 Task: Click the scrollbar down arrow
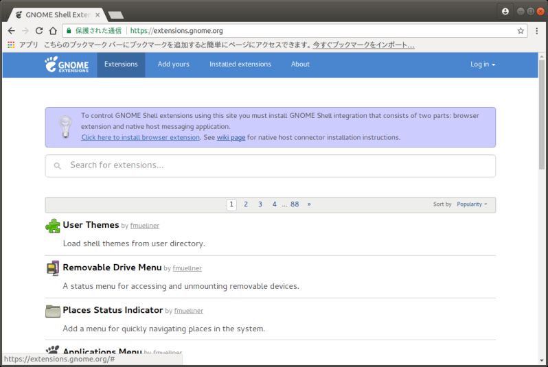(542, 360)
